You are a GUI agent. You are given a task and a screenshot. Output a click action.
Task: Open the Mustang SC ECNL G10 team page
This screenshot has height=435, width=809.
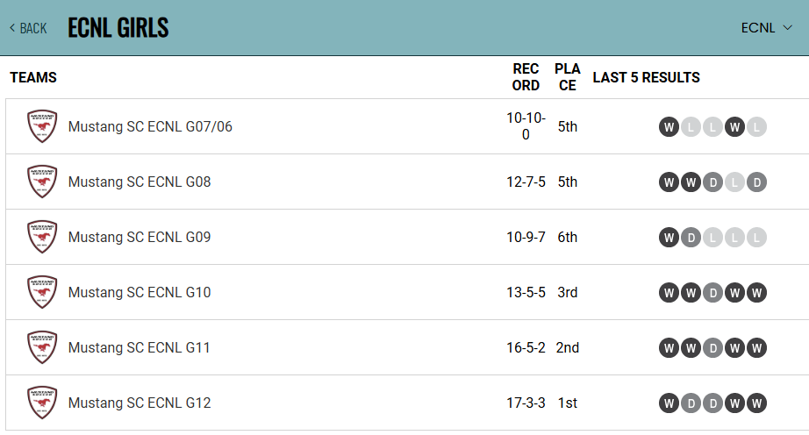tap(140, 292)
